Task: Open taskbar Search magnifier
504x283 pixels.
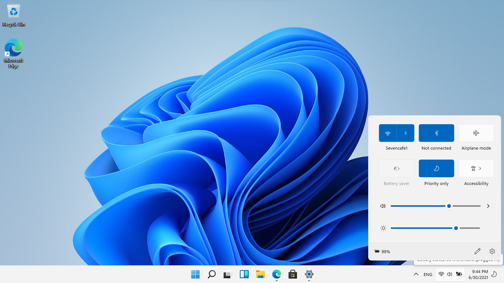Action: [x=212, y=274]
